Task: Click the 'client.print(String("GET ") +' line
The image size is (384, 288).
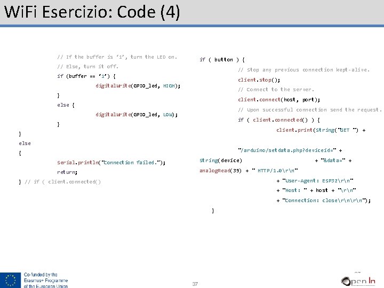Action: [321, 130]
